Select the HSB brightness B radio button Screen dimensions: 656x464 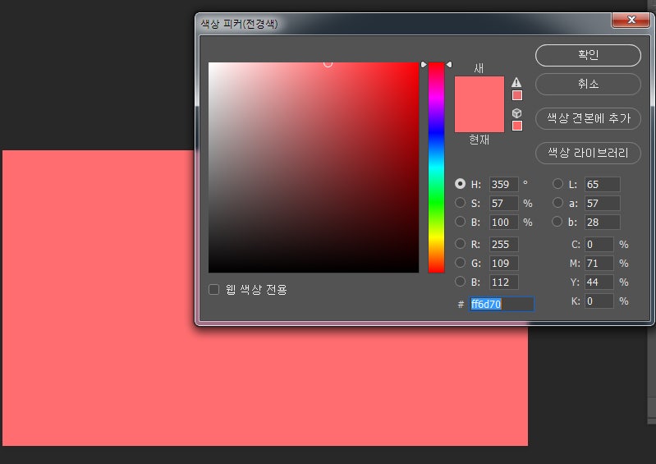[x=461, y=222]
